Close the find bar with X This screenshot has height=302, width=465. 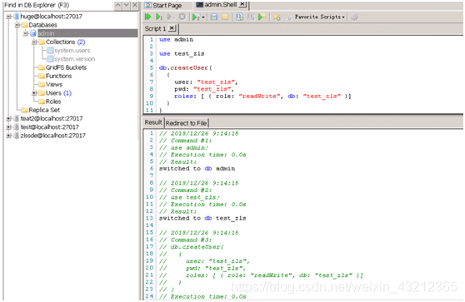click(135, 5)
